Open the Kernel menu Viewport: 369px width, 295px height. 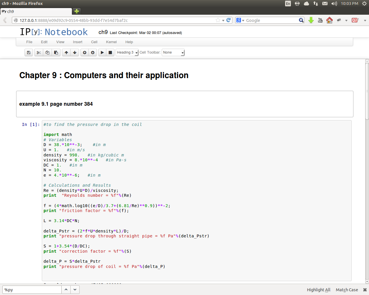(x=111, y=42)
